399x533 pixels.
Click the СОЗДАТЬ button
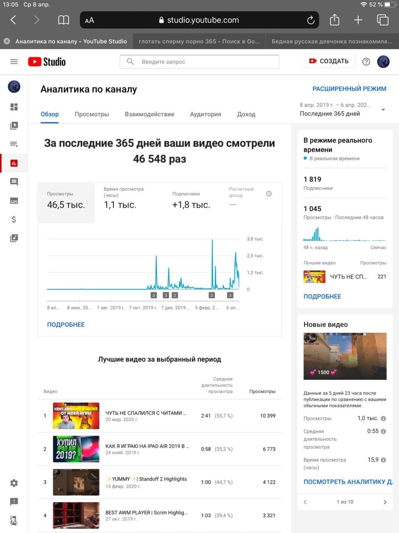(329, 61)
